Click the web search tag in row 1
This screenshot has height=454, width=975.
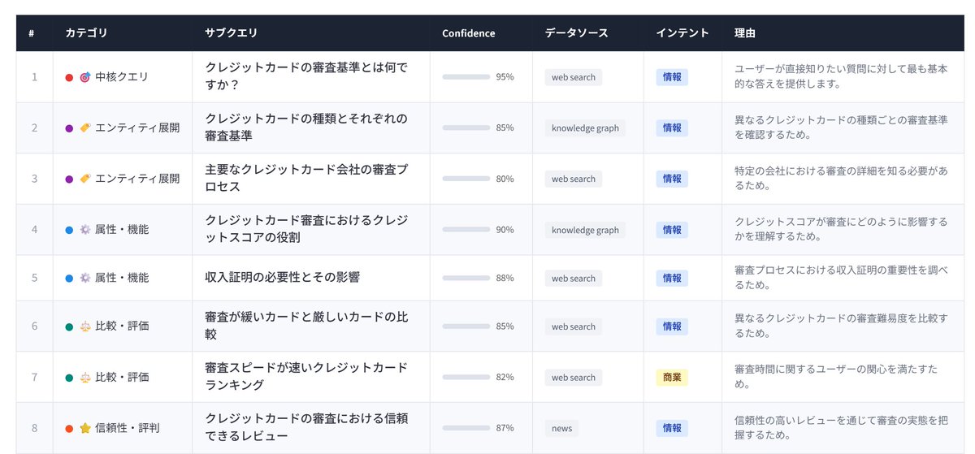pyautogui.click(x=574, y=77)
